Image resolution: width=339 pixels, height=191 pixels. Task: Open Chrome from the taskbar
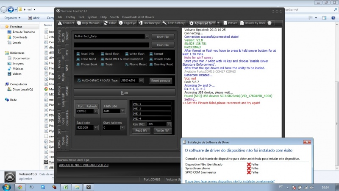click(x=20, y=187)
